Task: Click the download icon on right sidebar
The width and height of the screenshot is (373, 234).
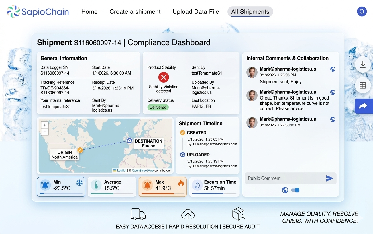Action: (x=363, y=65)
